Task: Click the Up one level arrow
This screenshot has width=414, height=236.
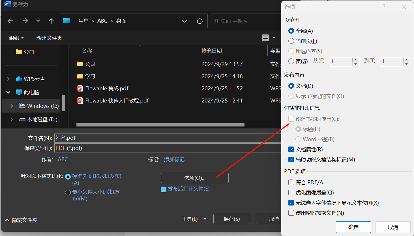Action: tap(51, 21)
